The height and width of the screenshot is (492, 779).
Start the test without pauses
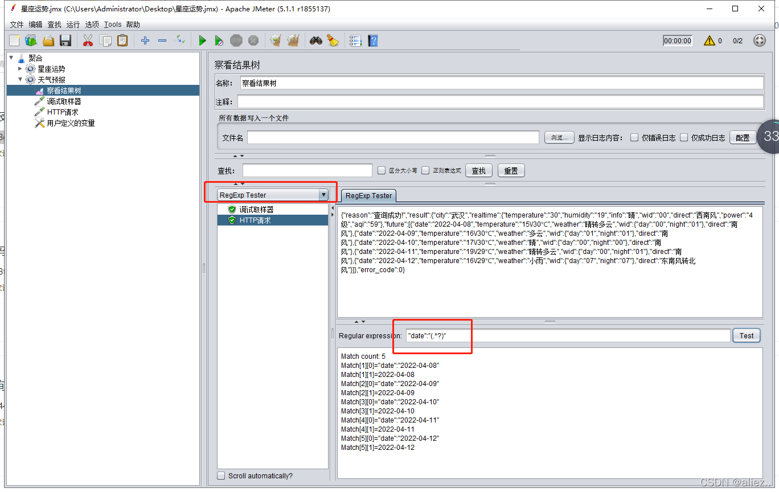click(219, 40)
